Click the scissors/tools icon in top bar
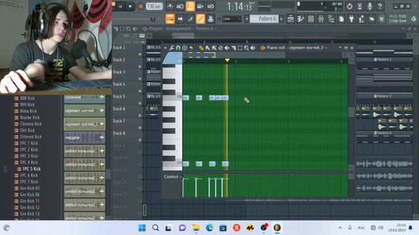Viewport: 419px width, 235px height. (x=359, y=6)
